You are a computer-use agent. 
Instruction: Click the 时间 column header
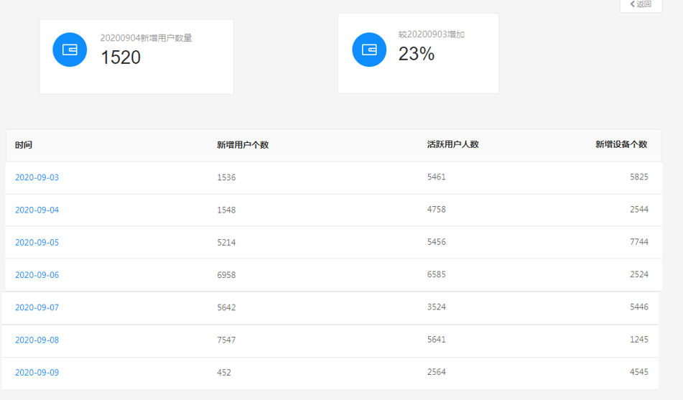(x=24, y=144)
